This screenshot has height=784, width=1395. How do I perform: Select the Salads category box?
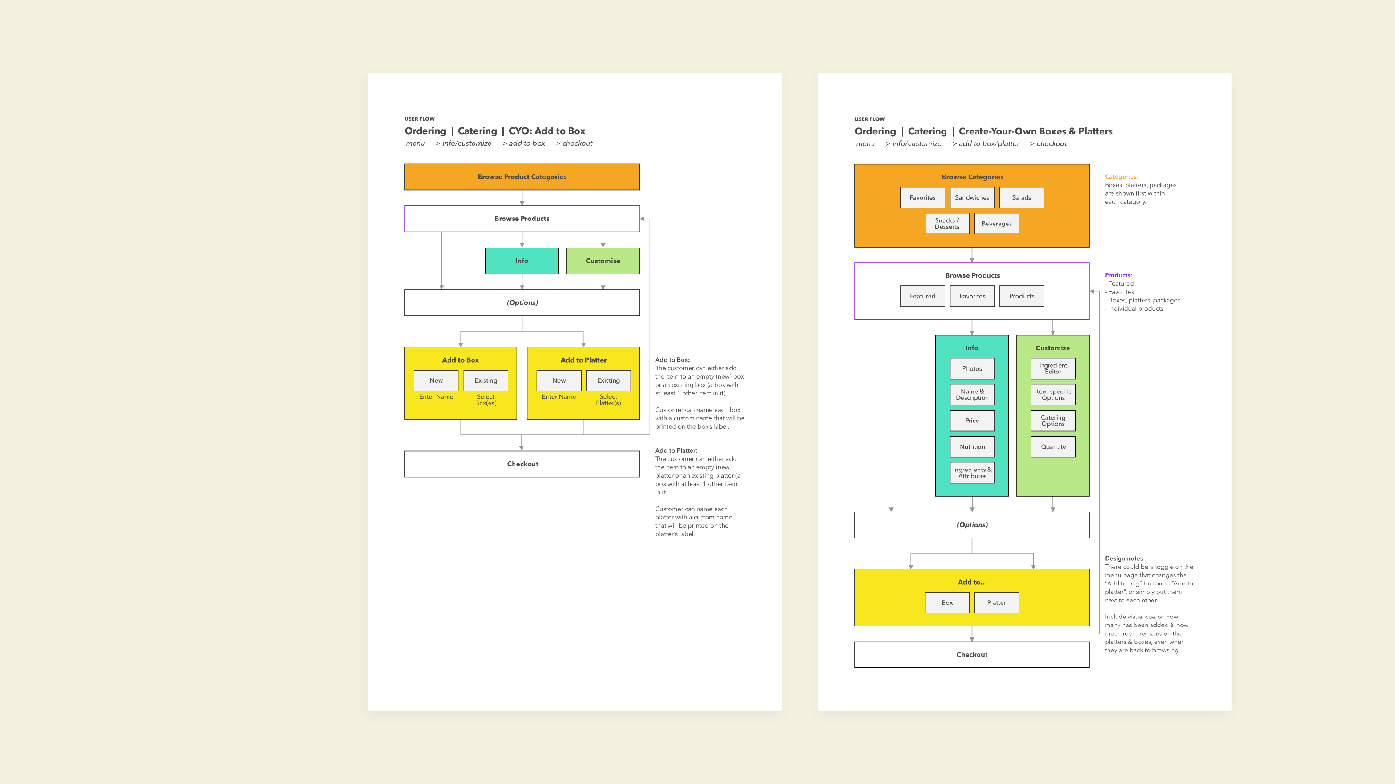1021,197
